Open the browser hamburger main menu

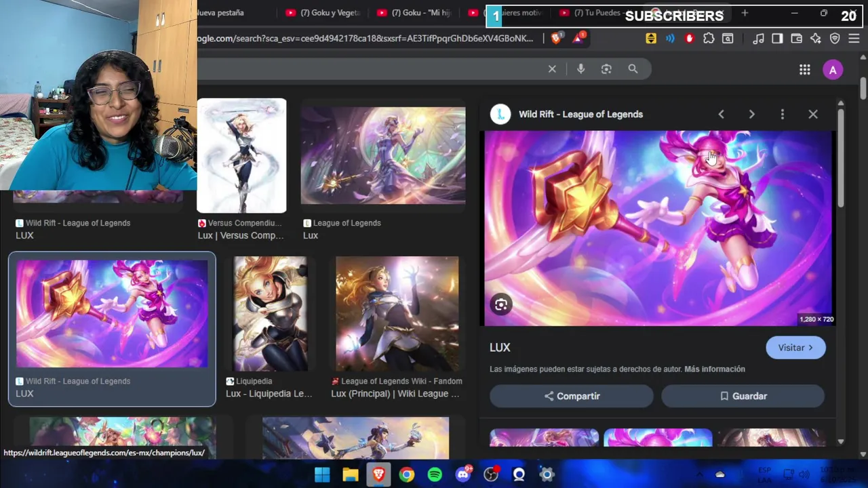point(854,39)
